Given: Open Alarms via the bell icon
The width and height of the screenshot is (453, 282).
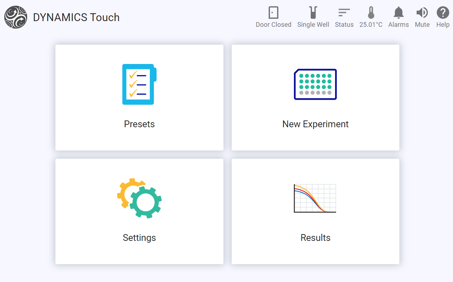Looking at the screenshot, I should coord(398,13).
